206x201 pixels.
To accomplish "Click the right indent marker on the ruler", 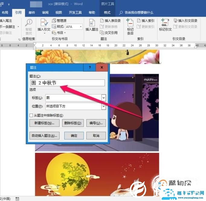I will pyautogui.click(x=196, y=46).
